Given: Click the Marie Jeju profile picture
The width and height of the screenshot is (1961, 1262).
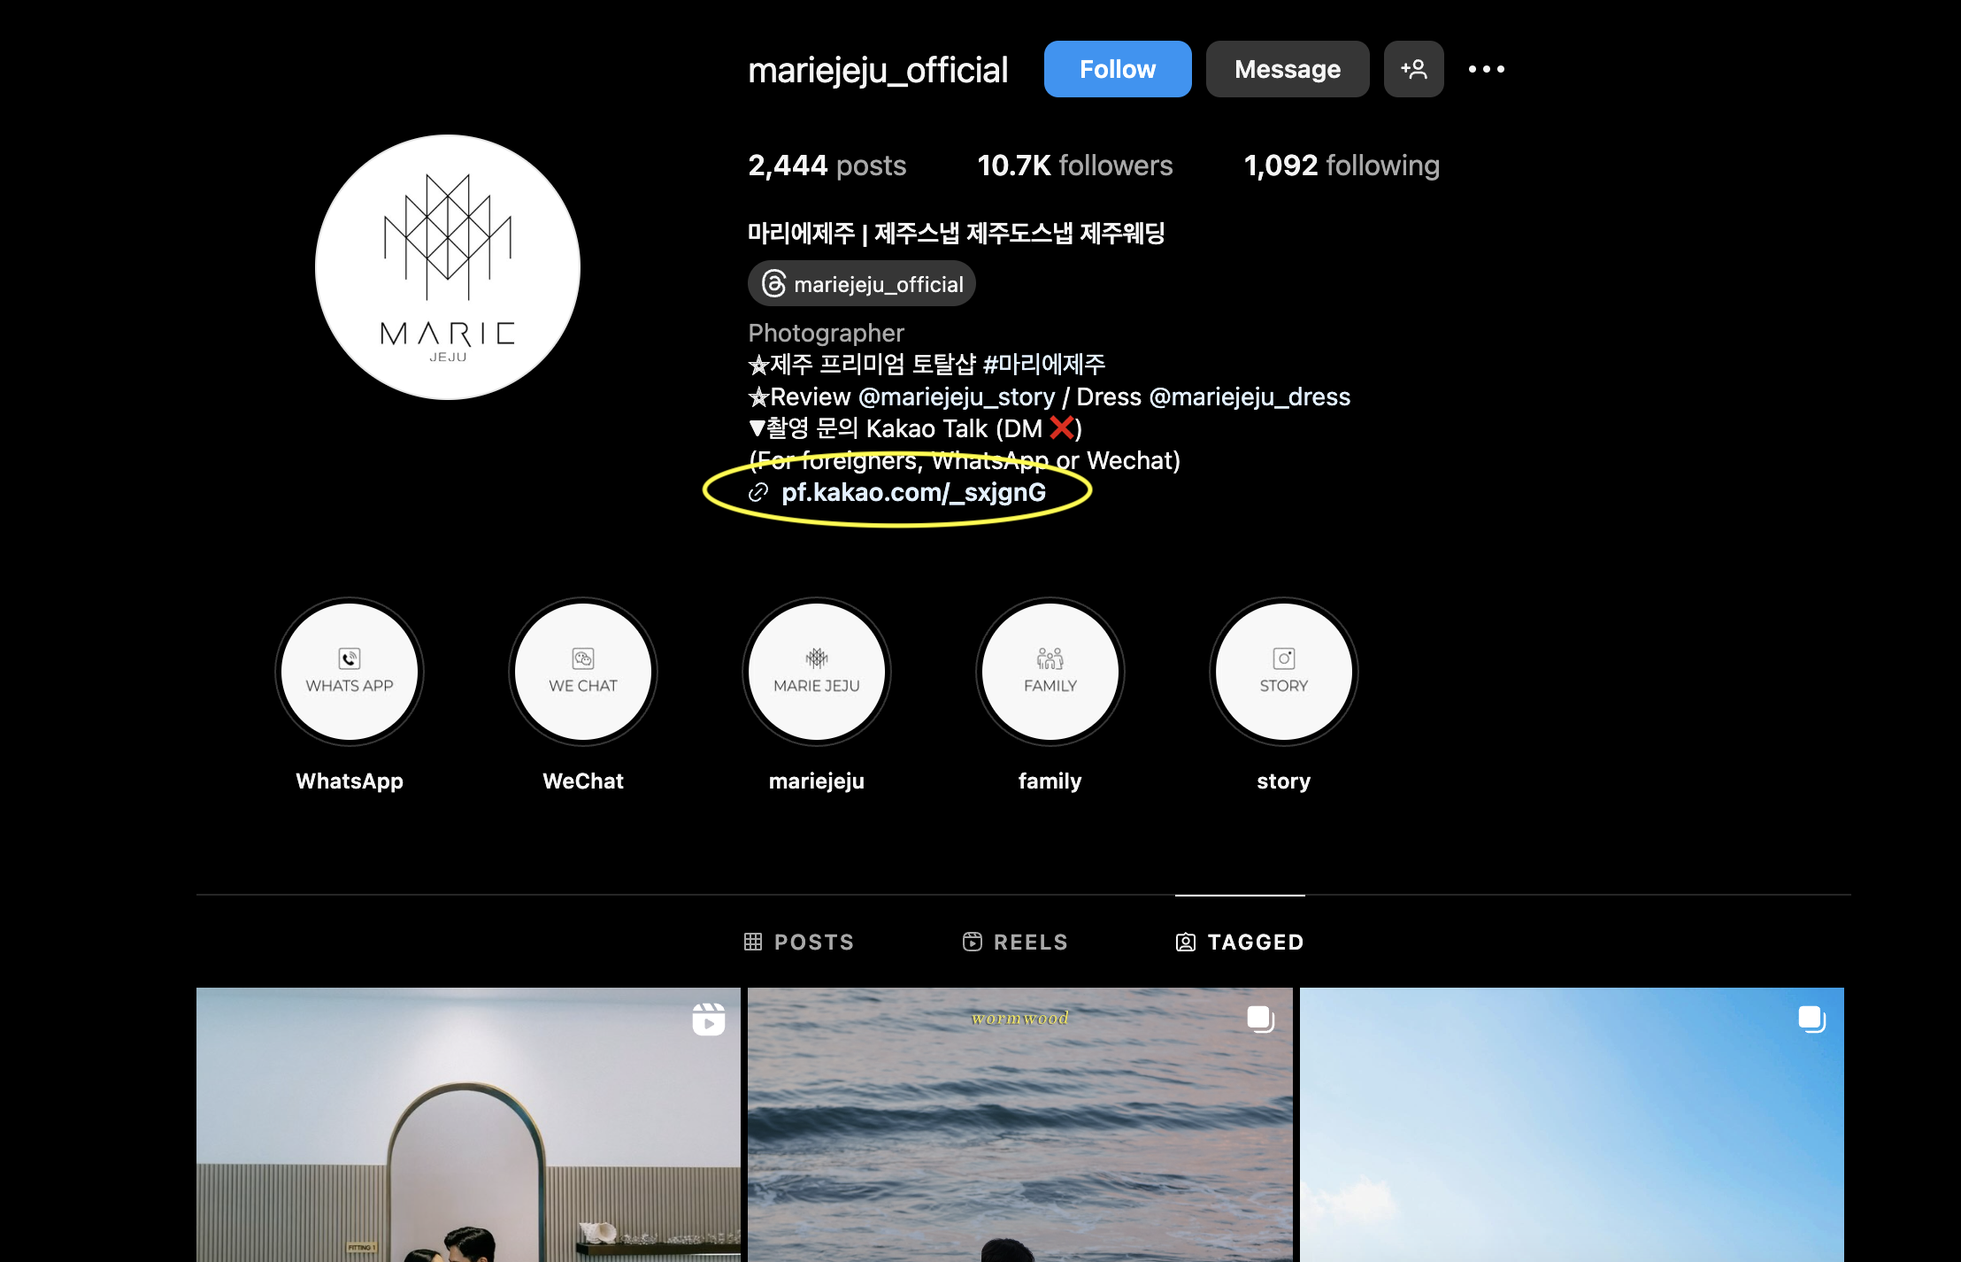Looking at the screenshot, I should click(448, 267).
